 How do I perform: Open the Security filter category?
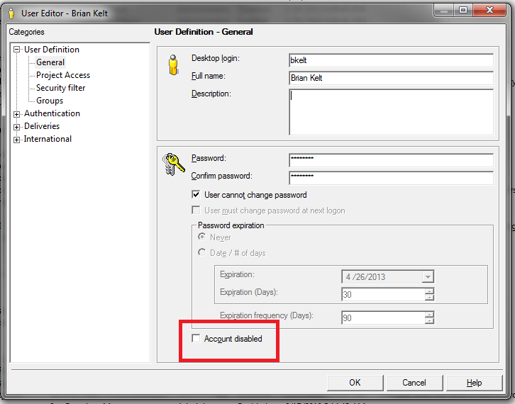tap(61, 88)
